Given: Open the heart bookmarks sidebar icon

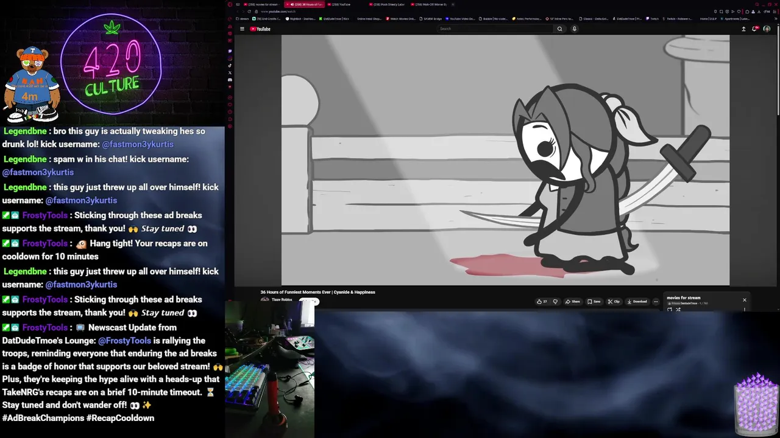Looking at the screenshot, I should coord(230,104).
